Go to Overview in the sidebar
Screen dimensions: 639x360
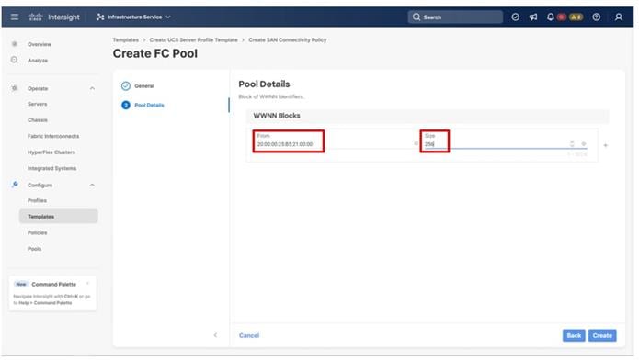(40, 44)
